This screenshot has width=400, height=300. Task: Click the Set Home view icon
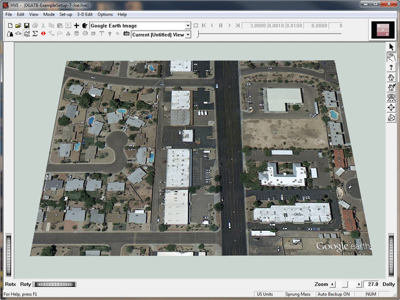pos(391,87)
